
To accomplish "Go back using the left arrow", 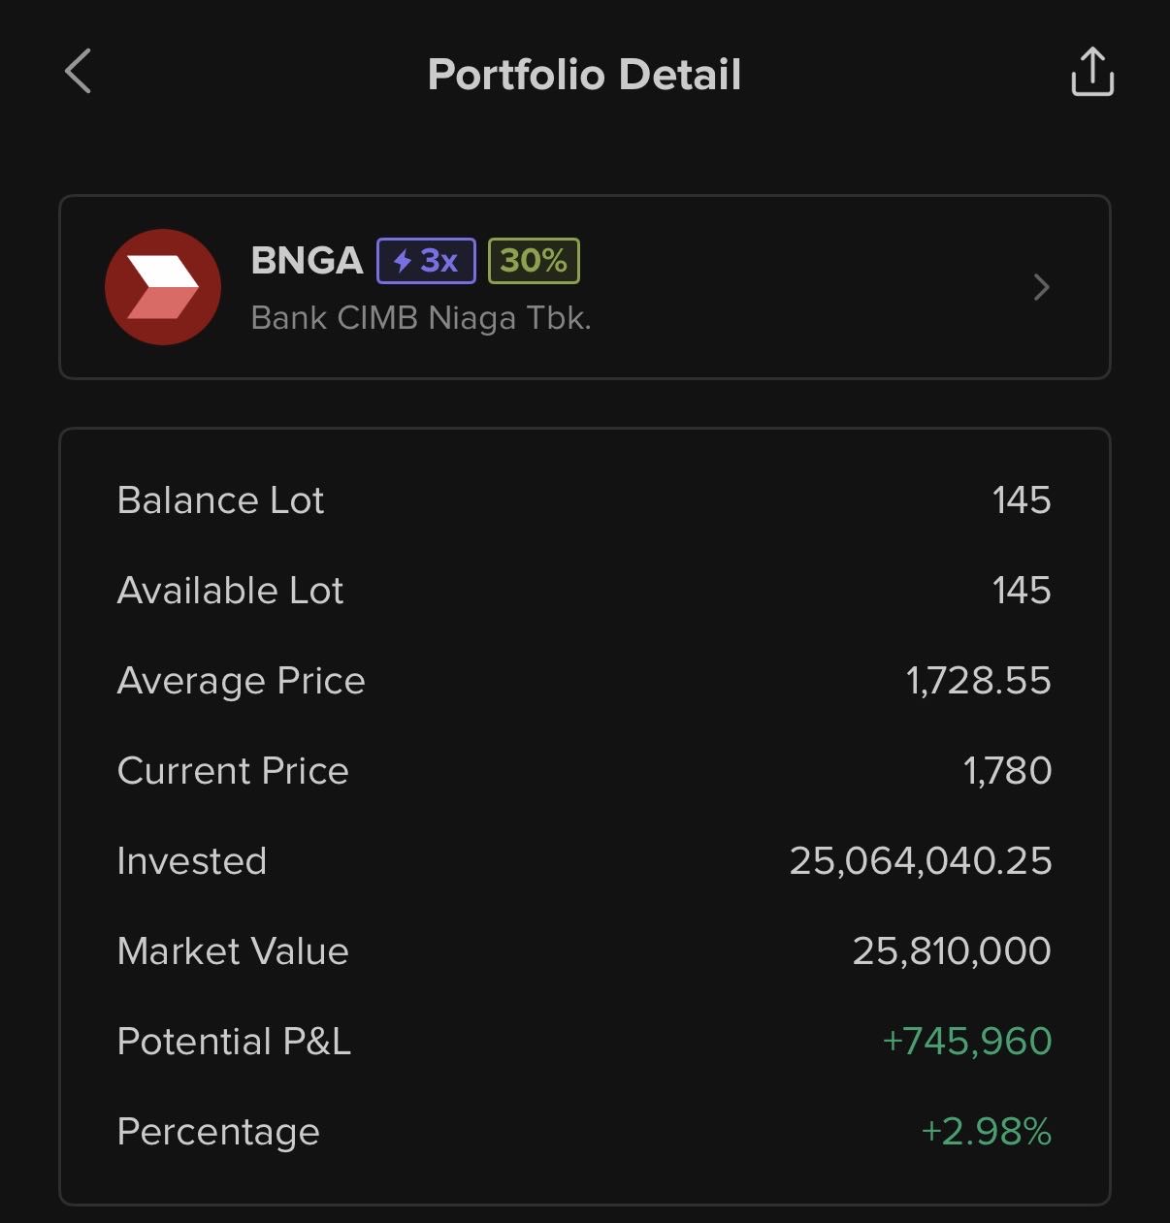I will coord(78,72).
